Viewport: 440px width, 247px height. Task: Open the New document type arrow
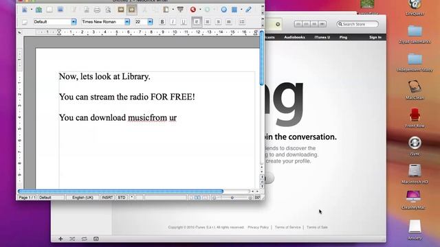pos(32,10)
